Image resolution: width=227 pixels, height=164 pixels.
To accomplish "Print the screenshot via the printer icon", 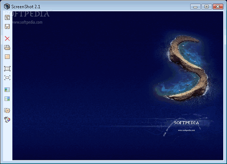I will coord(7,48).
